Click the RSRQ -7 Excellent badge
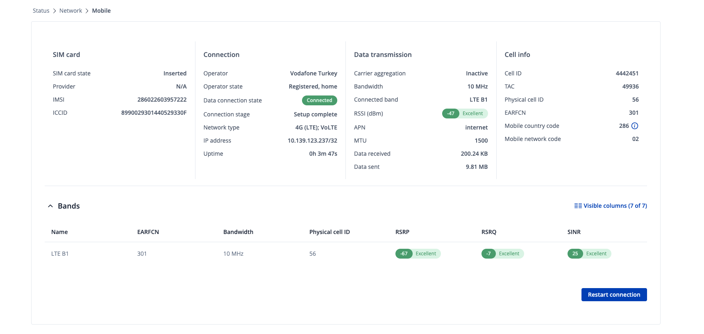This screenshot has width=704, height=334. [502, 254]
